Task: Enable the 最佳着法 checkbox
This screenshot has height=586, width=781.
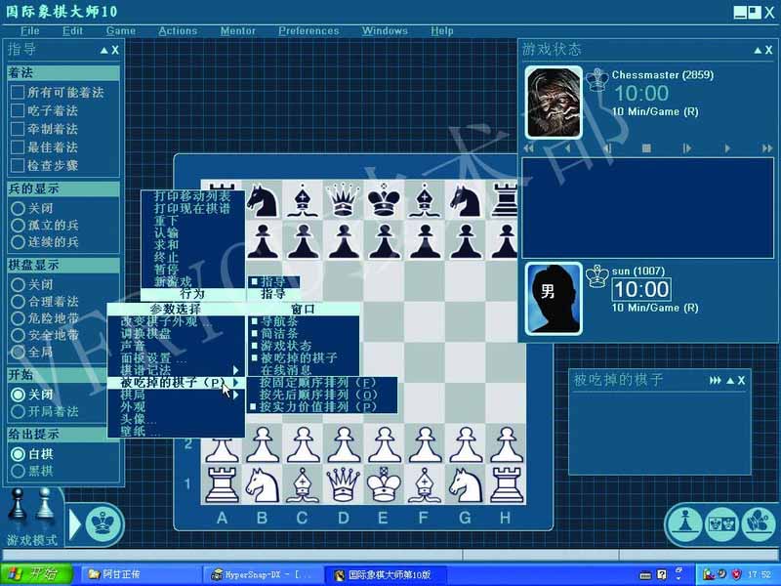Action: click(18, 147)
